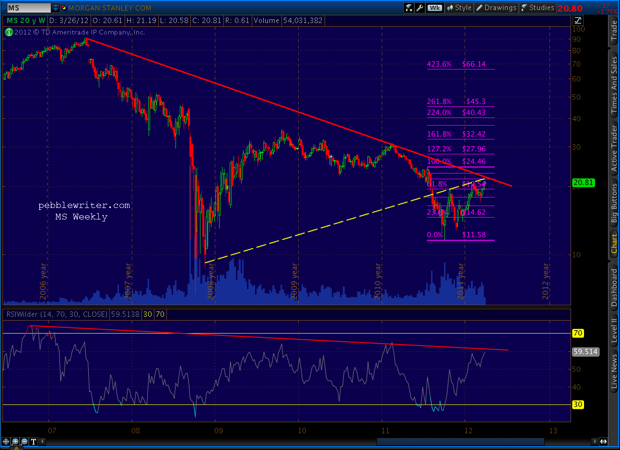Open the Trade sidebar tab
The width and height of the screenshot is (620, 450).
614,30
